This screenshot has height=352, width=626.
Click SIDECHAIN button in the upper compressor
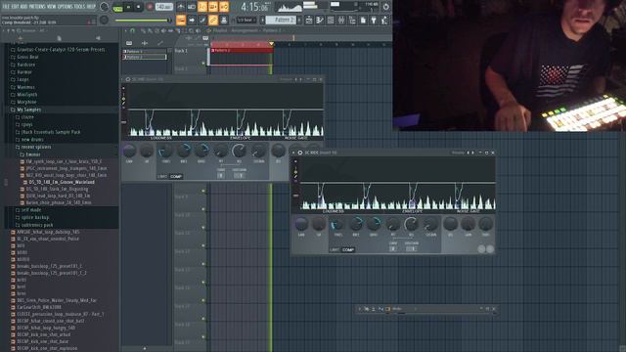[239, 175]
